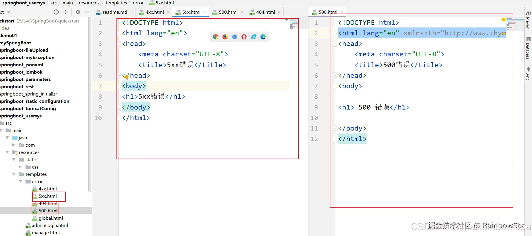Expand the com package arrow
Viewport: 532px width, 236px height.
coord(14,145)
